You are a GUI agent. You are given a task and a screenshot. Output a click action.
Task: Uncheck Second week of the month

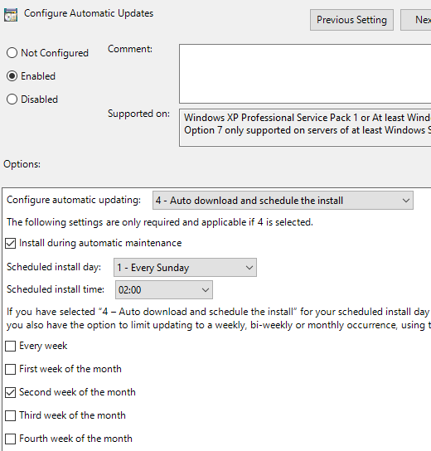10,392
